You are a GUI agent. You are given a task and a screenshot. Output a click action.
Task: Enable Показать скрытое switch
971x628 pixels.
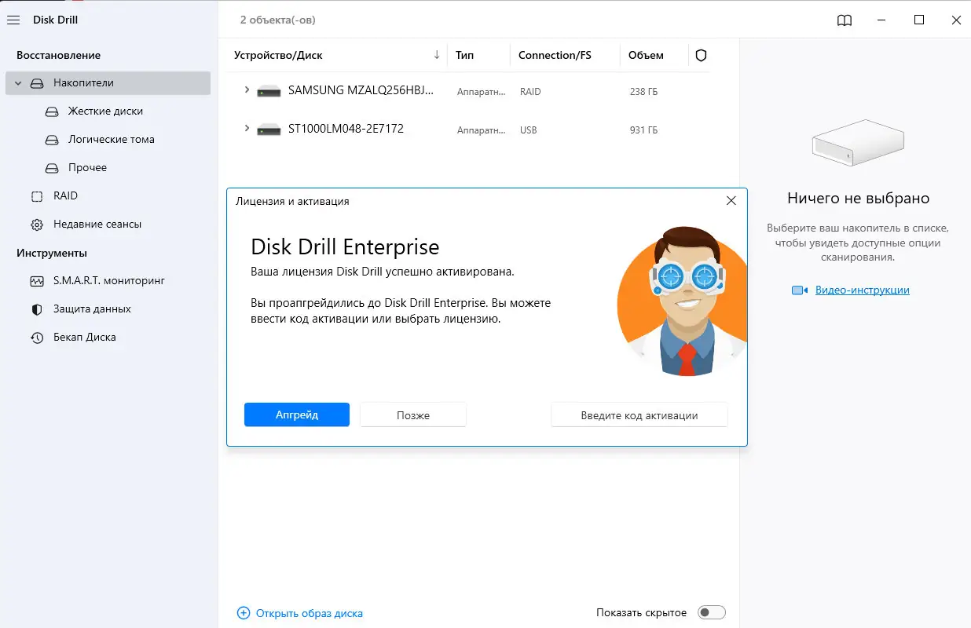click(x=712, y=612)
